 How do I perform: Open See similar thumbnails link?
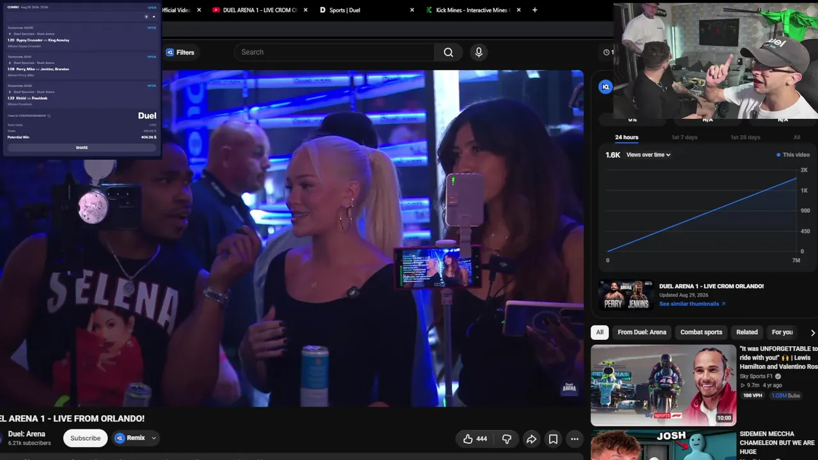(x=692, y=304)
